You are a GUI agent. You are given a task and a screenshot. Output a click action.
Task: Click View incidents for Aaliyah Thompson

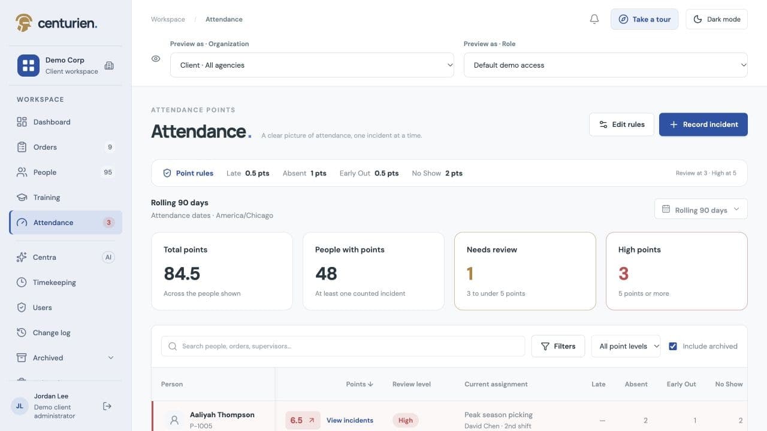point(350,420)
